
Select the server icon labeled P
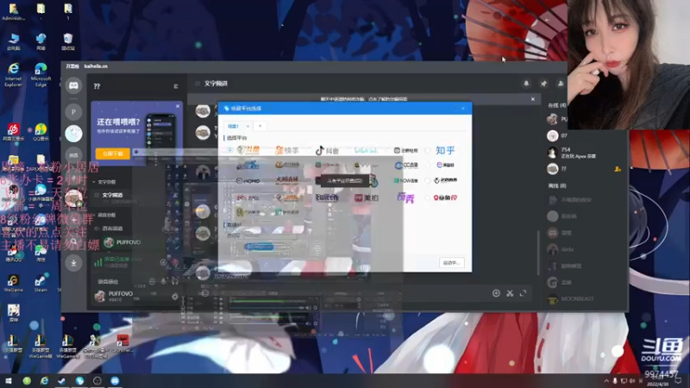pos(73,112)
